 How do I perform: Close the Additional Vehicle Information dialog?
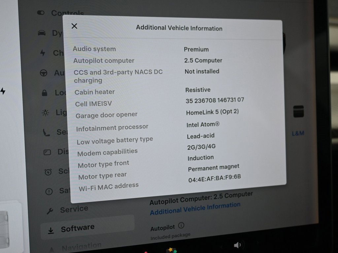click(74, 26)
